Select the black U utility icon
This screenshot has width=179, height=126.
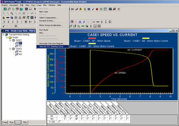click(32, 18)
